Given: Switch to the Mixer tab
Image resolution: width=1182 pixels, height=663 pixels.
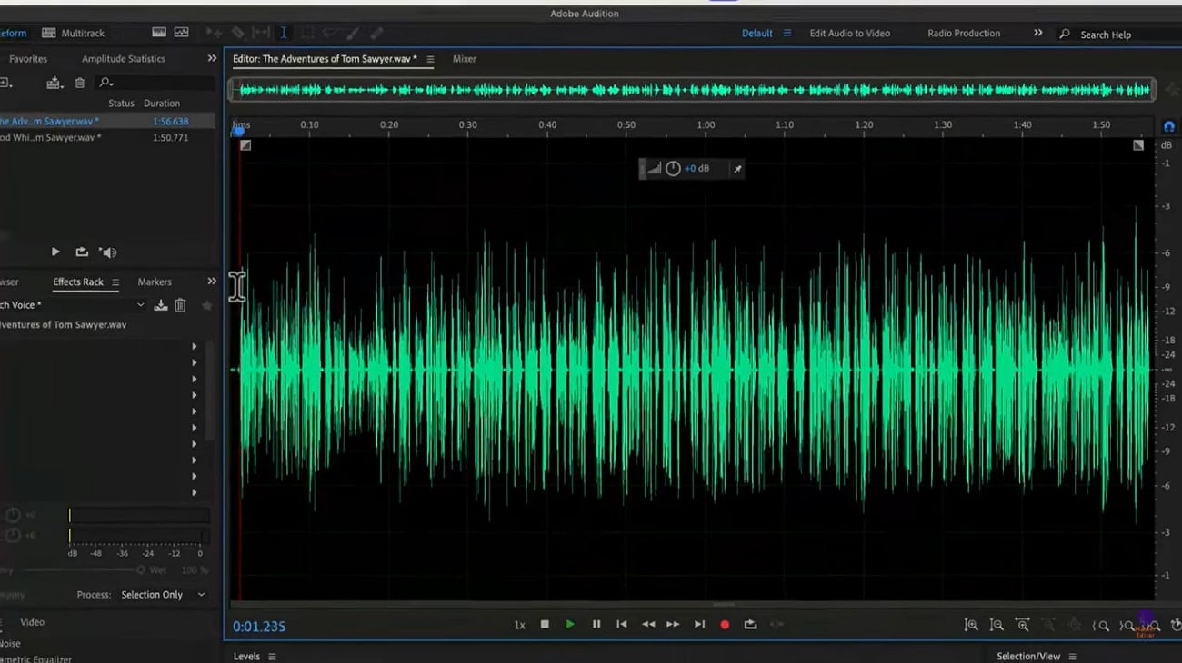Looking at the screenshot, I should pos(465,59).
